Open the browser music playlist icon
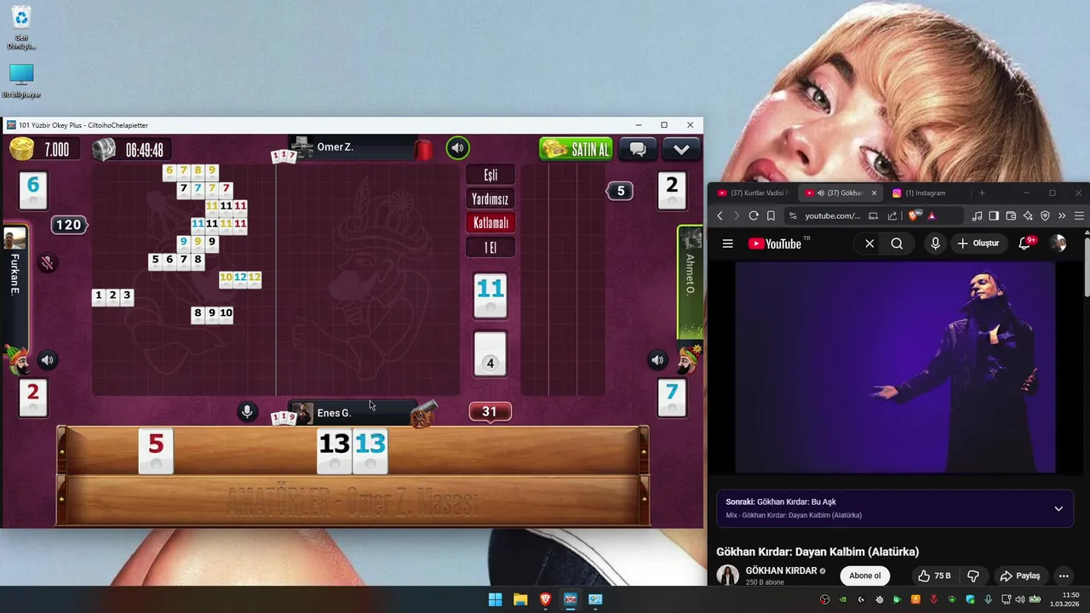Image resolution: width=1090 pixels, height=613 pixels. pyautogui.click(x=977, y=216)
